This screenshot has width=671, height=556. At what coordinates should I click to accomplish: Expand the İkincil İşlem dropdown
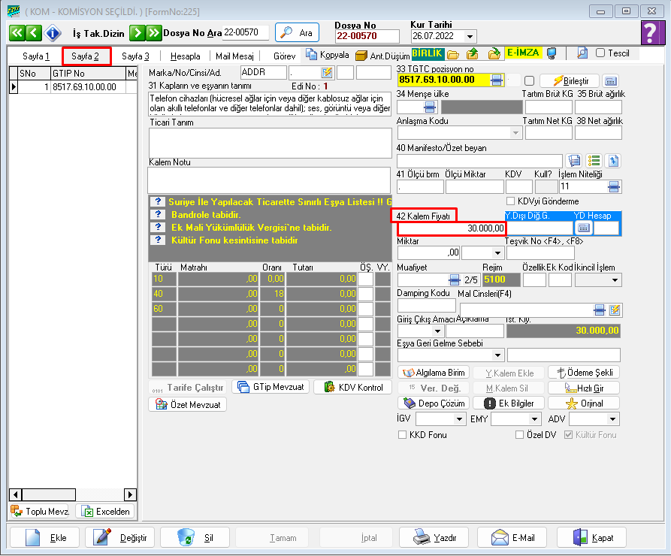pos(615,280)
